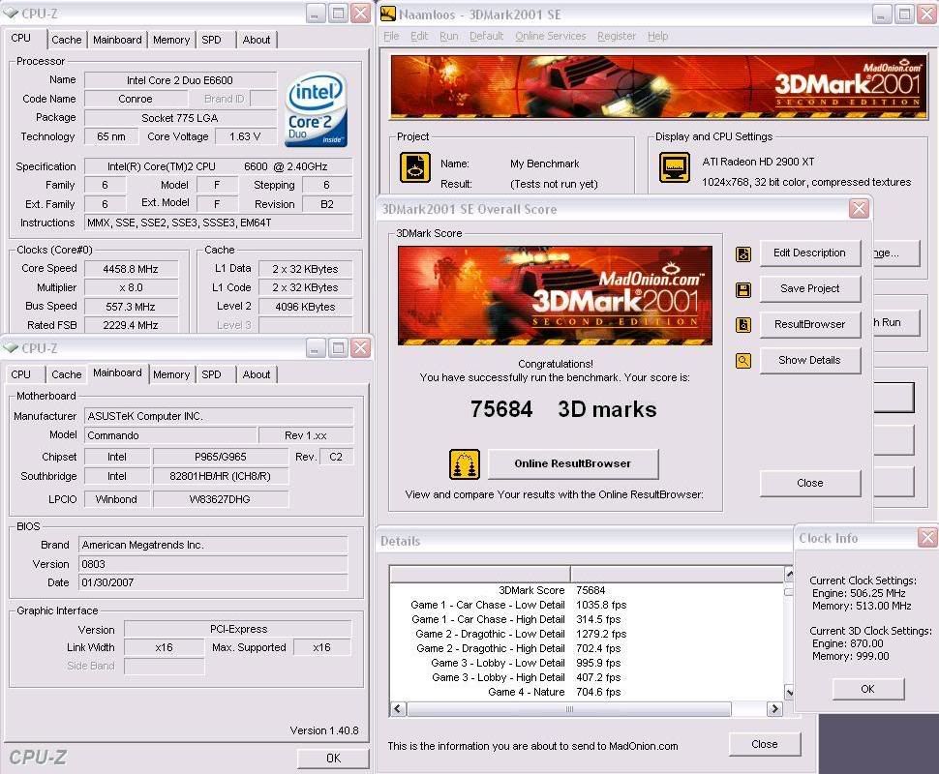
Task: Open the About tab in lower CPU-Z
Action: click(x=257, y=374)
